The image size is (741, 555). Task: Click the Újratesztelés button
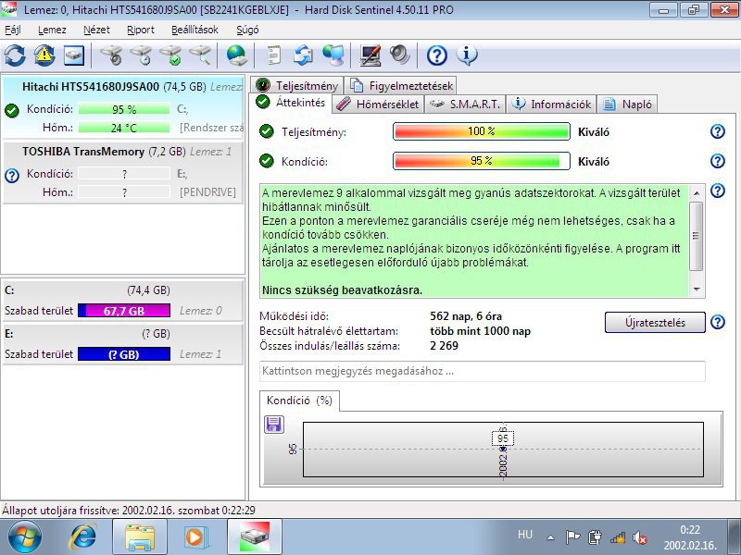click(x=655, y=322)
